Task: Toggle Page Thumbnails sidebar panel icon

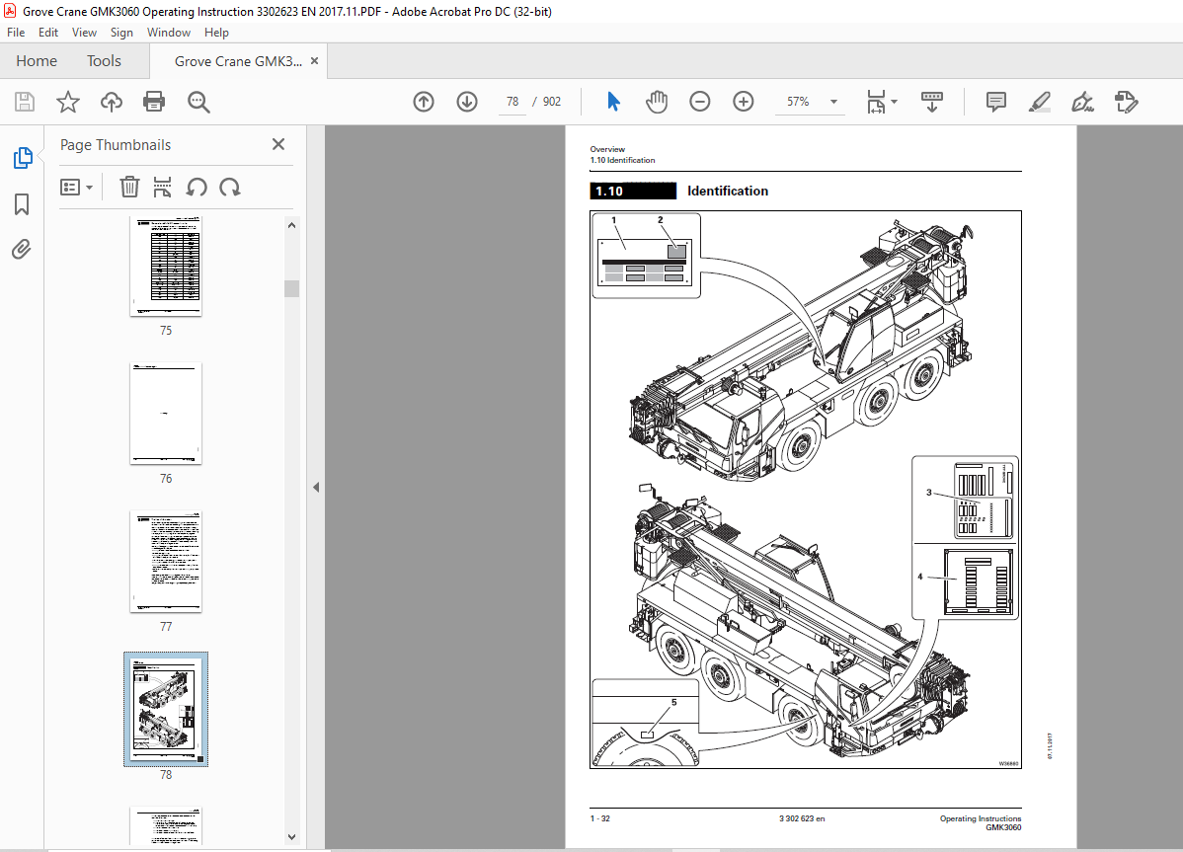Action: (x=23, y=158)
